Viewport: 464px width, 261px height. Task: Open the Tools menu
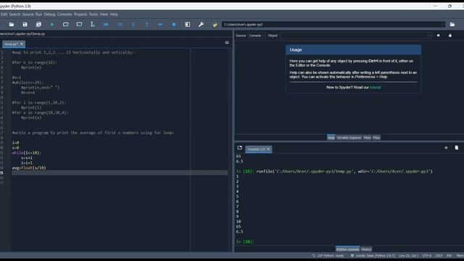[x=94, y=14]
